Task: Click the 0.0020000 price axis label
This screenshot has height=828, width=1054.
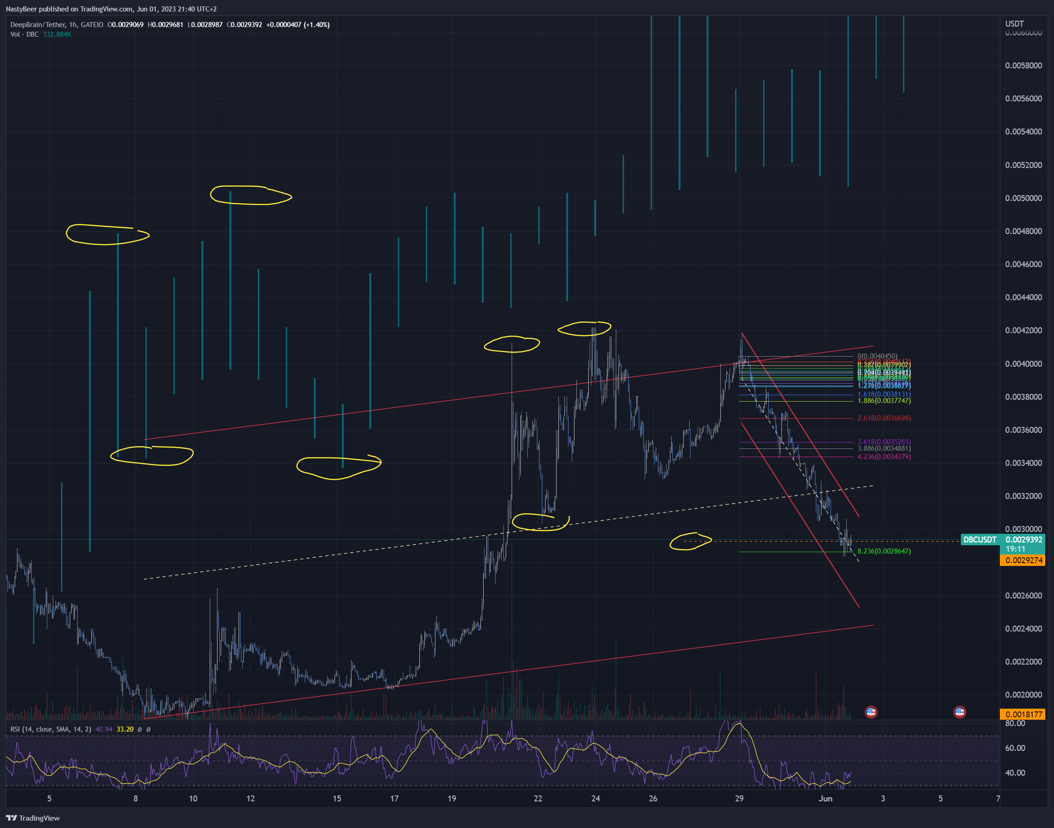Action: [1023, 695]
